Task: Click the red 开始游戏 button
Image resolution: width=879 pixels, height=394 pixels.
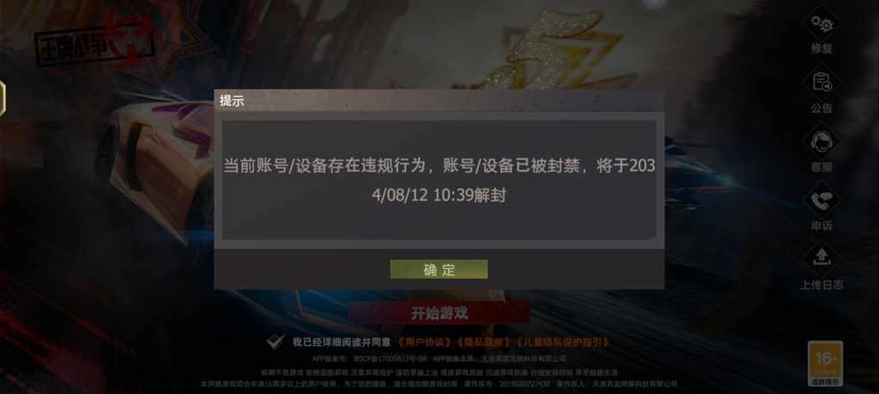Action: tap(439, 313)
